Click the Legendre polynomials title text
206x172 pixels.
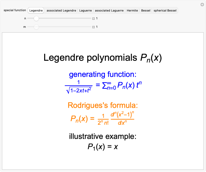[103, 58]
